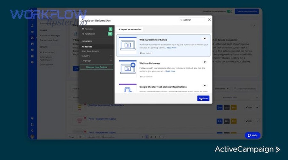This screenshot has width=288, height=160.
Task: Favorite the Webinar Follow-up recipe
Action: point(204,62)
